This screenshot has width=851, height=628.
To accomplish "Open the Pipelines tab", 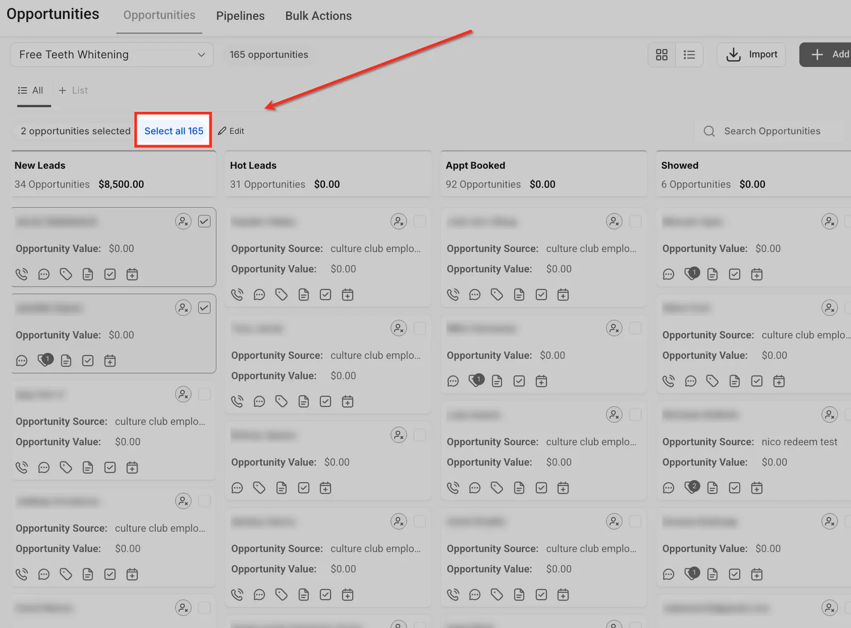I will point(240,16).
